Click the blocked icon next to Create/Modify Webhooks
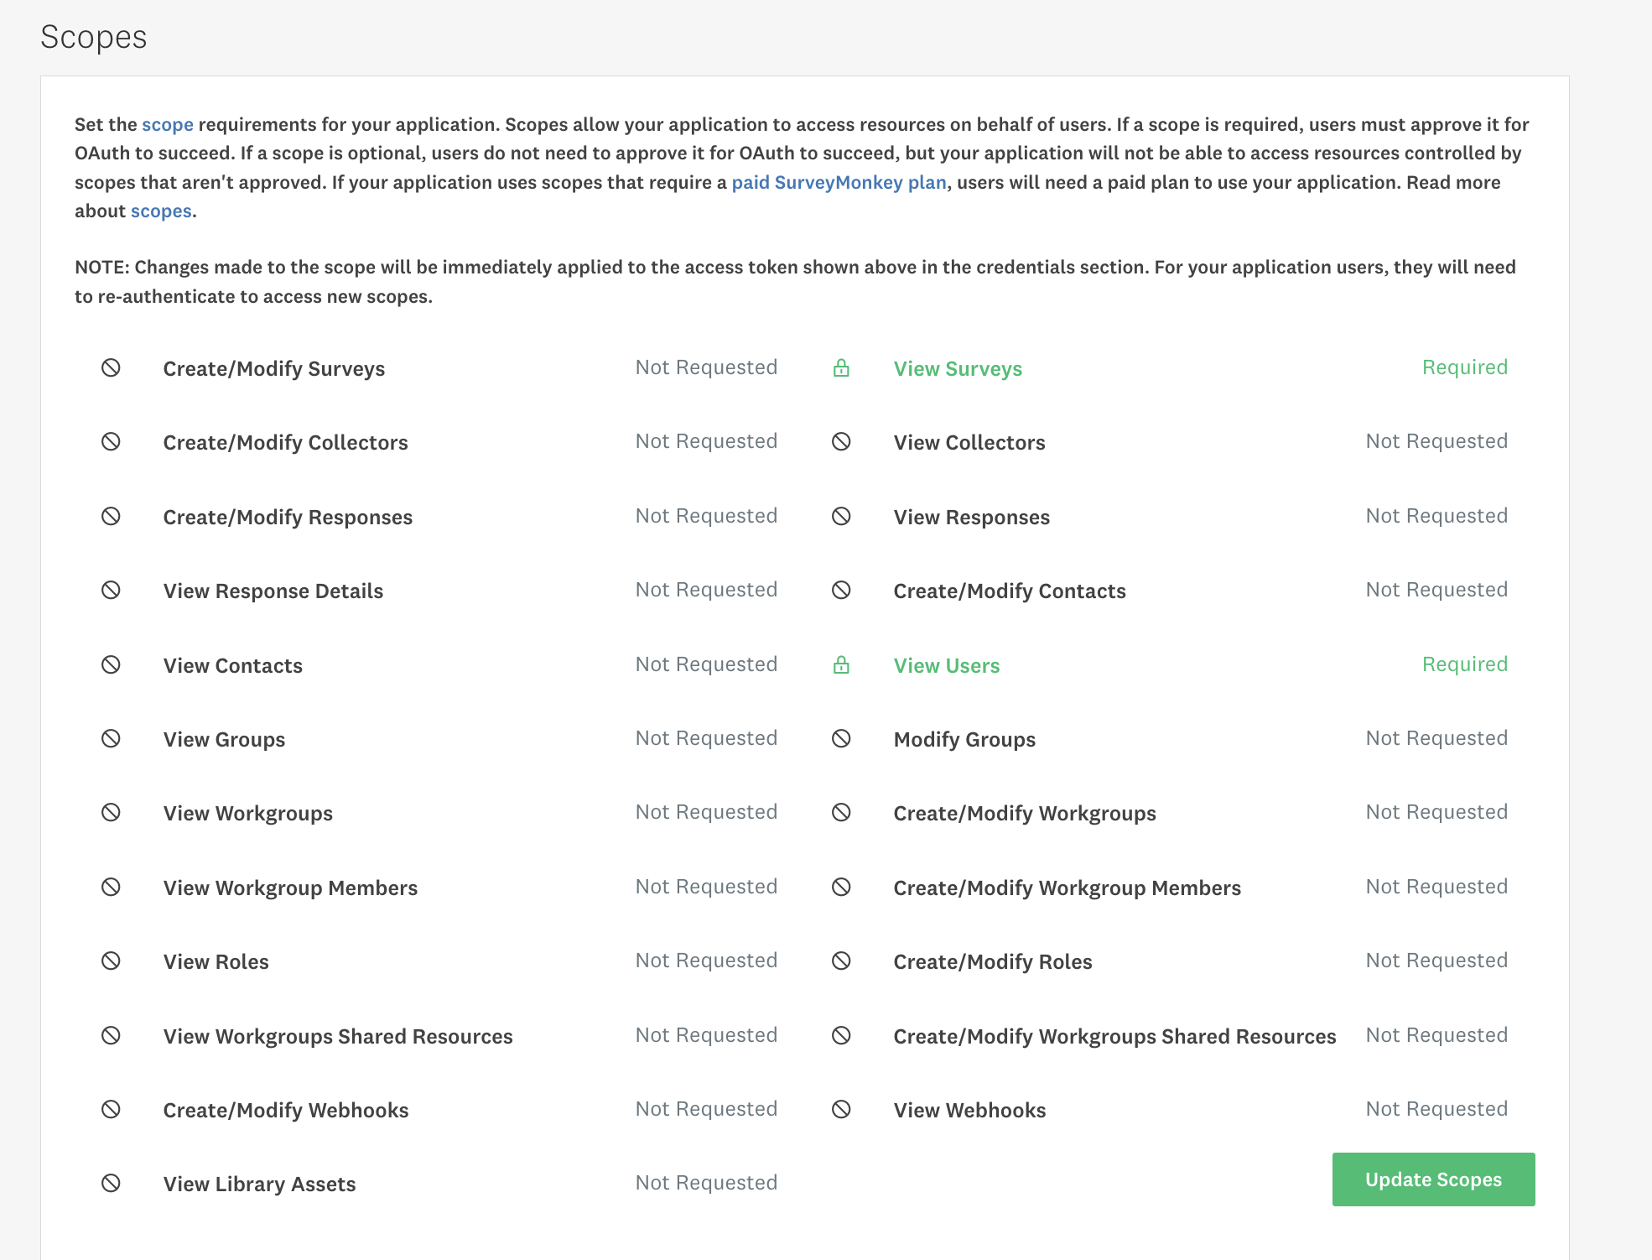The width and height of the screenshot is (1652, 1260). point(112,1109)
